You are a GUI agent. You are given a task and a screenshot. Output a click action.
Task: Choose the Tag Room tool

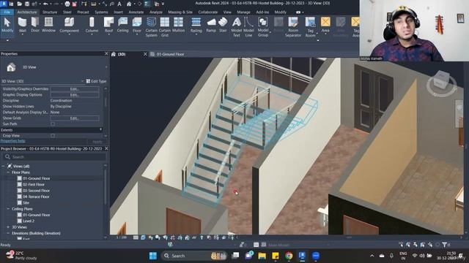pos(310,27)
